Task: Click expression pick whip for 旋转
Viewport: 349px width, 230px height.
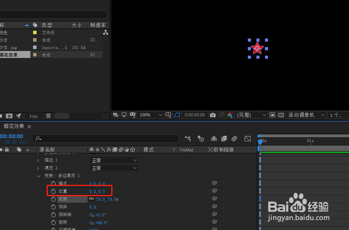Action: [214, 222]
